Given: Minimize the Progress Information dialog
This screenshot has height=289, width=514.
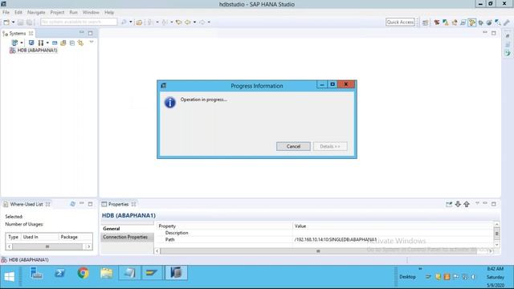Looking at the screenshot, I should coord(322,84).
